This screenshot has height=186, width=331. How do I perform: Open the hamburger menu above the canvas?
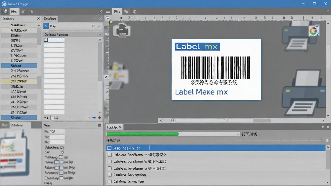(108, 11)
